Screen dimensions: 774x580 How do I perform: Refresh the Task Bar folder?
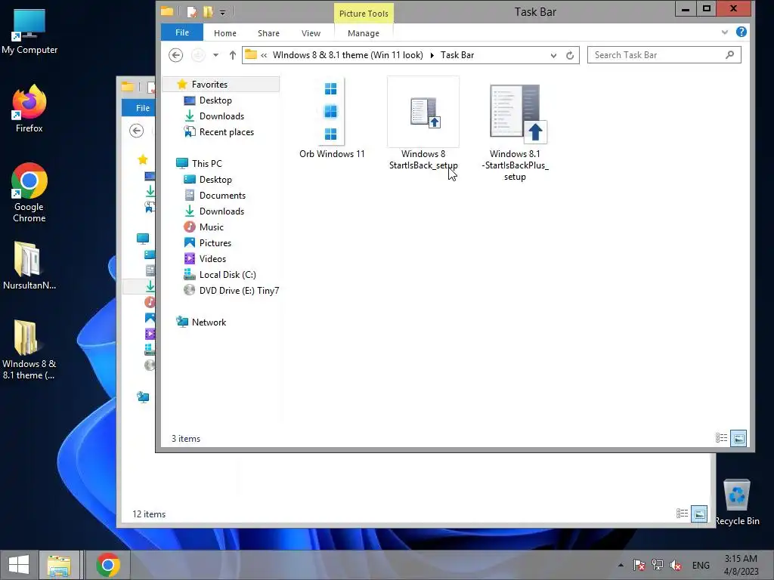pyautogui.click(x=570, y=55)
